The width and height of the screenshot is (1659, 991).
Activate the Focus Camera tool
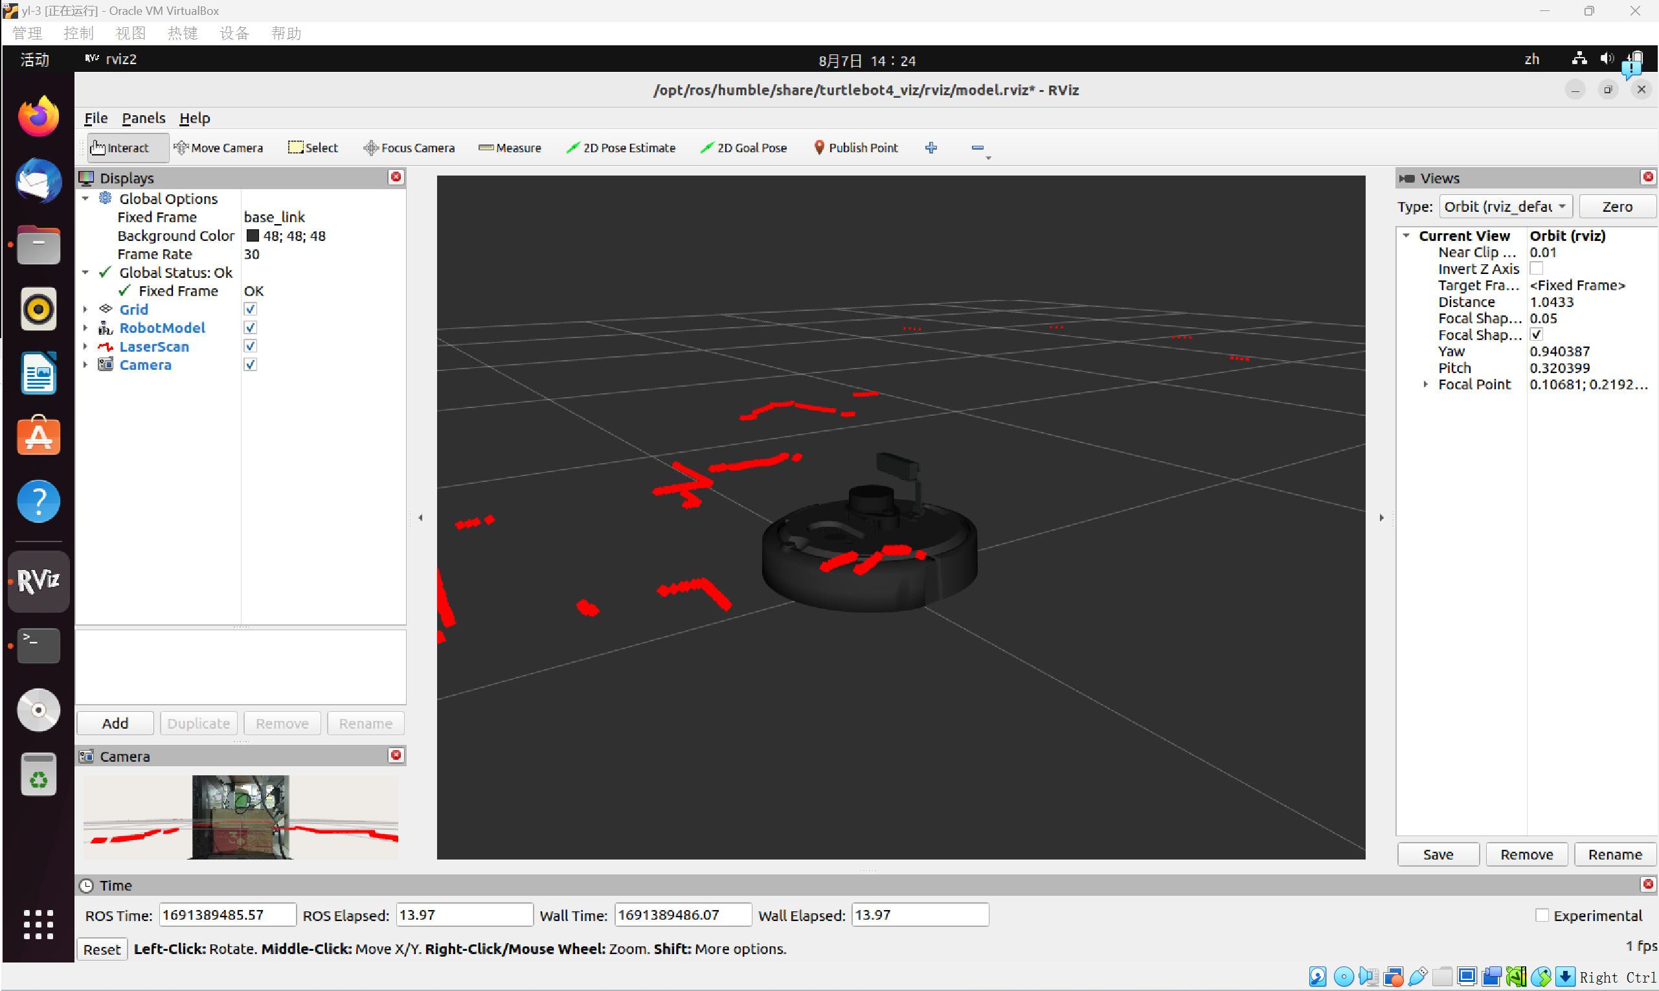click(x=409, y=148)
